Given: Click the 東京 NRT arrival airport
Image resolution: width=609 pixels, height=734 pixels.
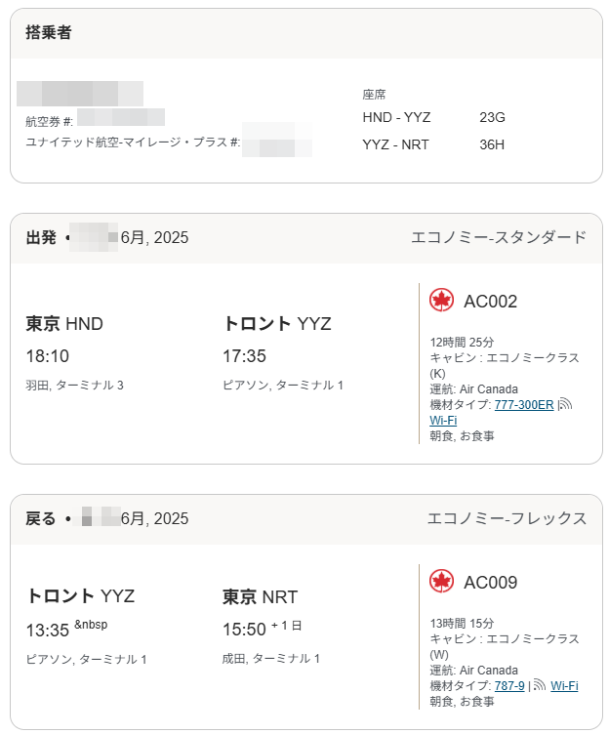Looking at the screenshot, I should (260, 596).
